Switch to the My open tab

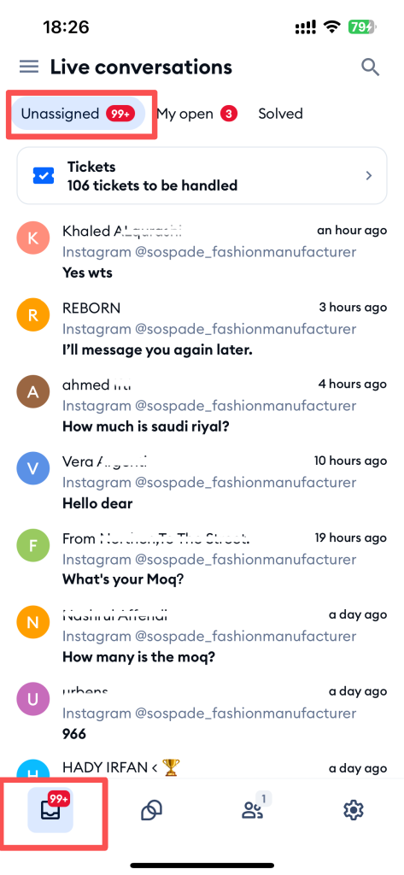point(197,114)
